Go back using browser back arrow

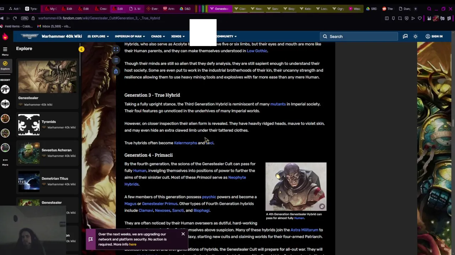[2, 18]
